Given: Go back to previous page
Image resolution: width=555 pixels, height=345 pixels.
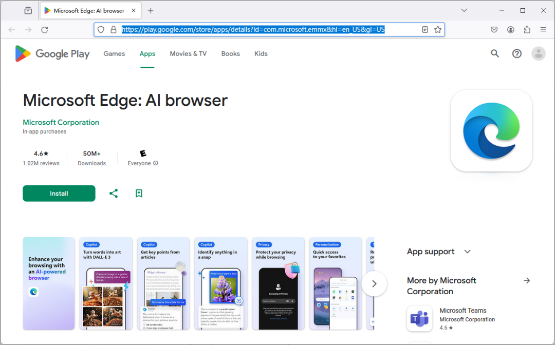Looking at the screenshot, I should [12, 30].
